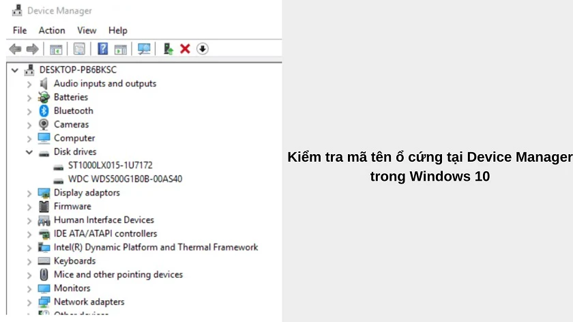Click the Bluetooth category icon
This screenshot has height=322, width=573.
[44, 111]
